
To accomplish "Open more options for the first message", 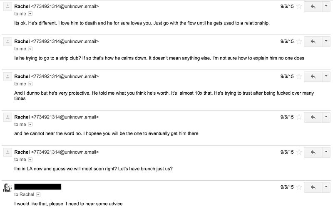I will 326,6.
